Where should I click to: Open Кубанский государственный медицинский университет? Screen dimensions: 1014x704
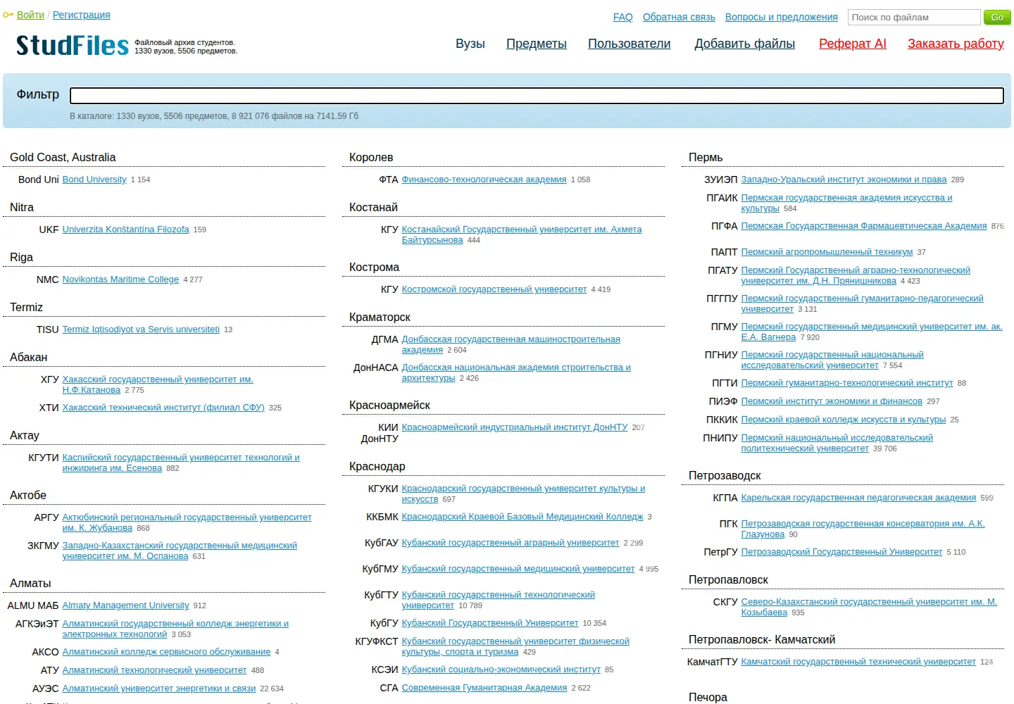tap(518, 569)
